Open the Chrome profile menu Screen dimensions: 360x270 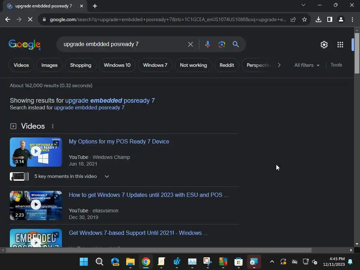(x=341, y=20)
